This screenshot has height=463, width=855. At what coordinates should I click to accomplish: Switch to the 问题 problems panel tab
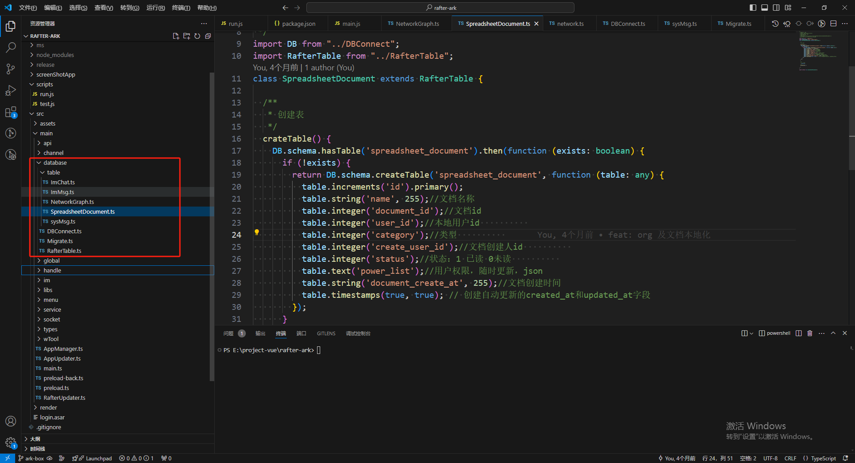(x=234, y=333)
